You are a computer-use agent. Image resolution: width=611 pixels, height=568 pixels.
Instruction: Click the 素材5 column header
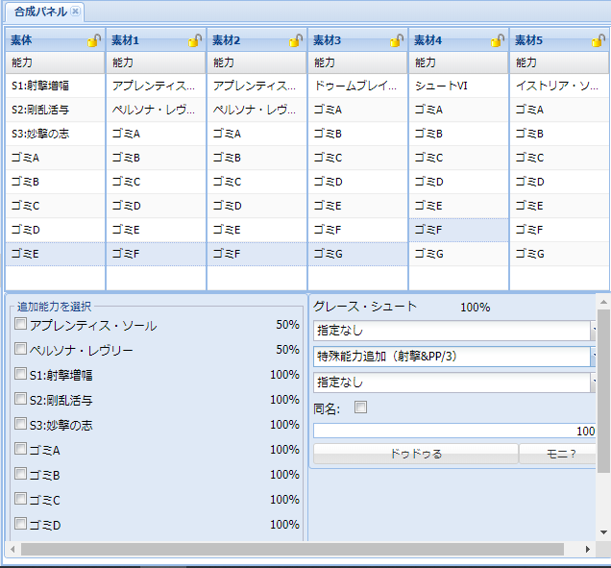tap(559, 40)
